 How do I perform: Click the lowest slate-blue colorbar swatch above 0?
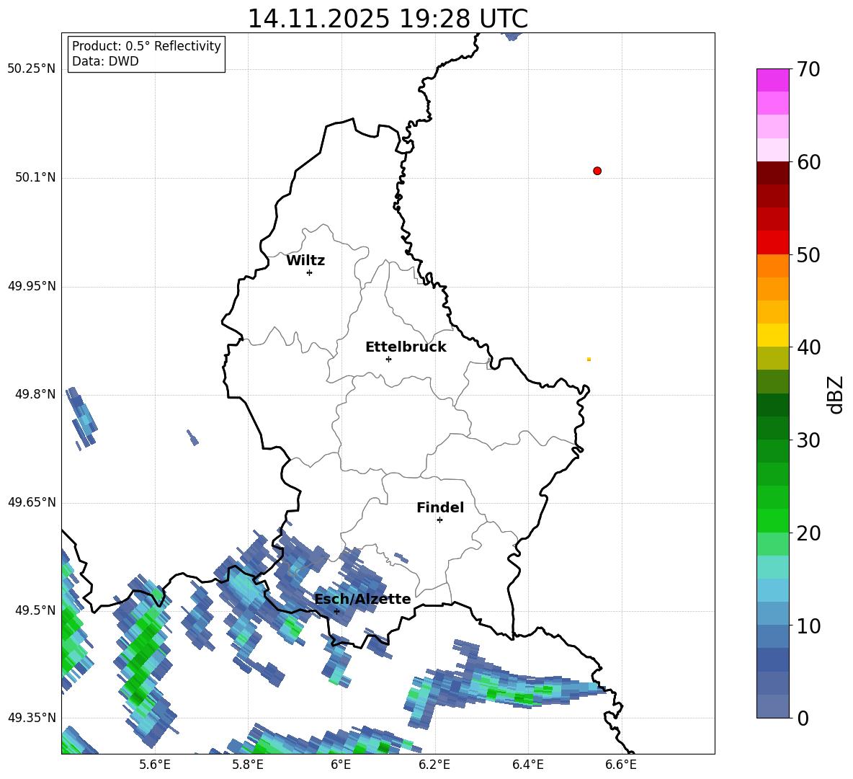(772, 706)
